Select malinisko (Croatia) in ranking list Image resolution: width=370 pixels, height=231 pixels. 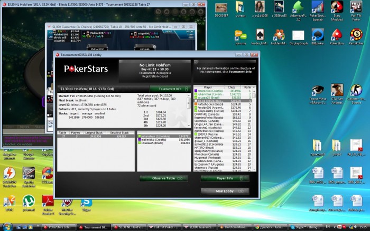pyautogui.click(x=223, y=91)
